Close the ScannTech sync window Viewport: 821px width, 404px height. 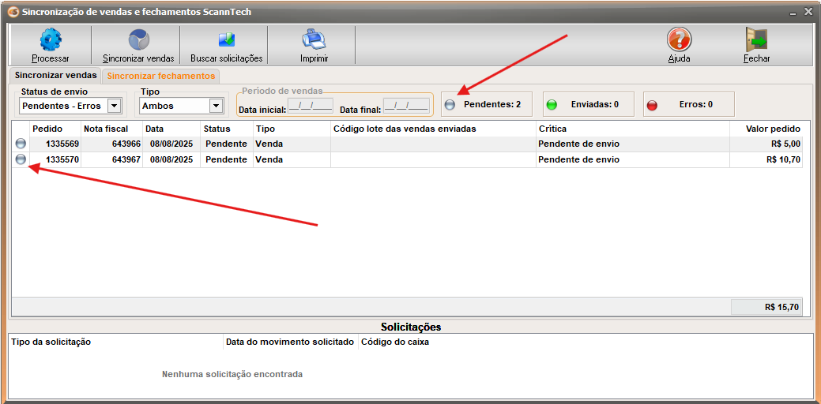(x=808, y=12)
